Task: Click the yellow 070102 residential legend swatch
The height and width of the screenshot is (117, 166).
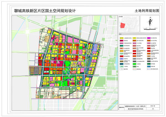Action: tap(121, 38)
